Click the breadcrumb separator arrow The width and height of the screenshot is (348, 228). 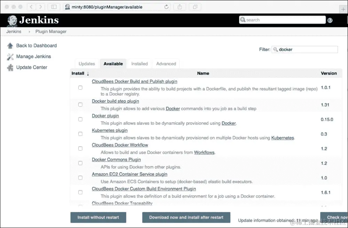[29, 32]
